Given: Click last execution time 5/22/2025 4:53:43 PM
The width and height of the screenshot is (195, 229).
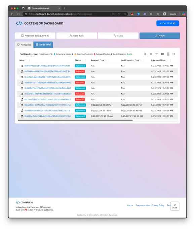Looking at the screenshot, I should [x=131, y=111].
